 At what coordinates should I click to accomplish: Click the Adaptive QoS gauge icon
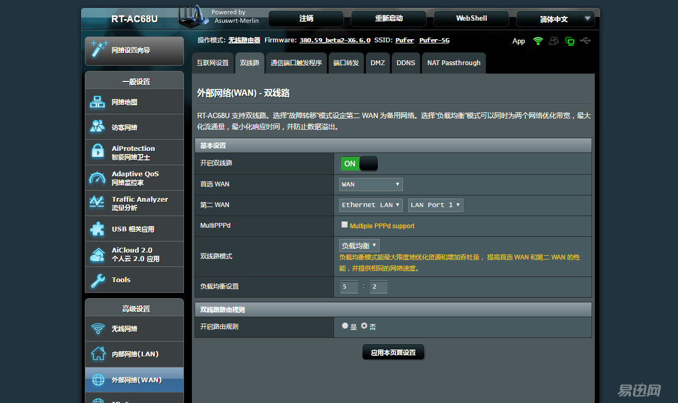pos(98,178)
